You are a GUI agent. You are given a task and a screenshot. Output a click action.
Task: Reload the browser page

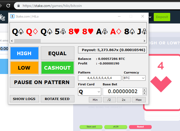coord(8,6)
